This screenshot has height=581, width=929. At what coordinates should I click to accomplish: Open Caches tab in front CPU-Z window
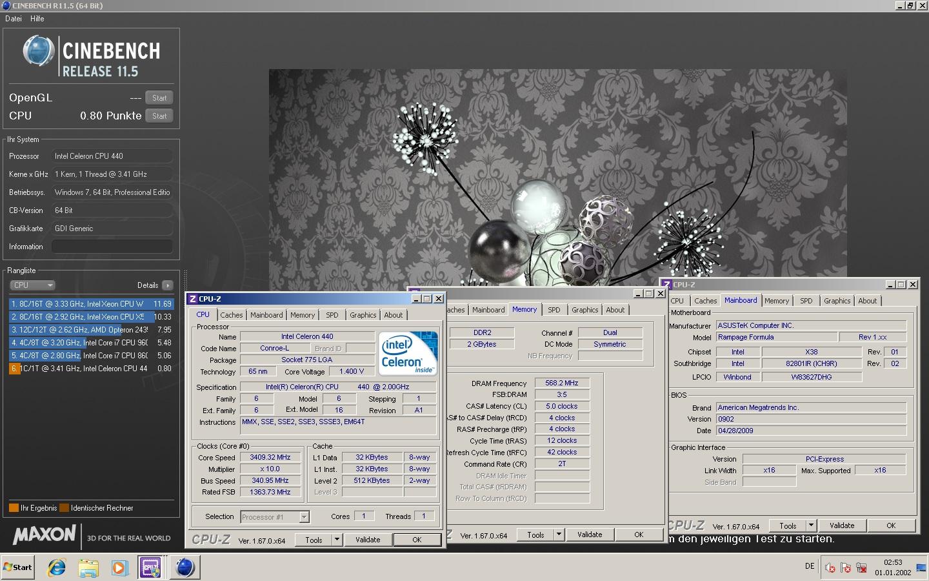[232, 315]
